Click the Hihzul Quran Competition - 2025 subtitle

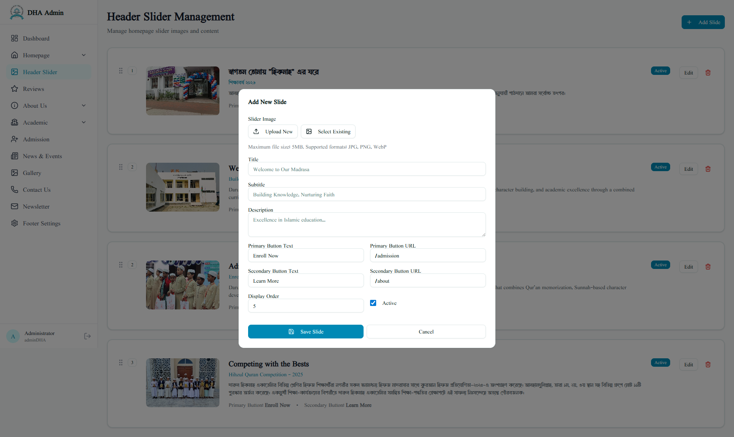coord(266,375)
